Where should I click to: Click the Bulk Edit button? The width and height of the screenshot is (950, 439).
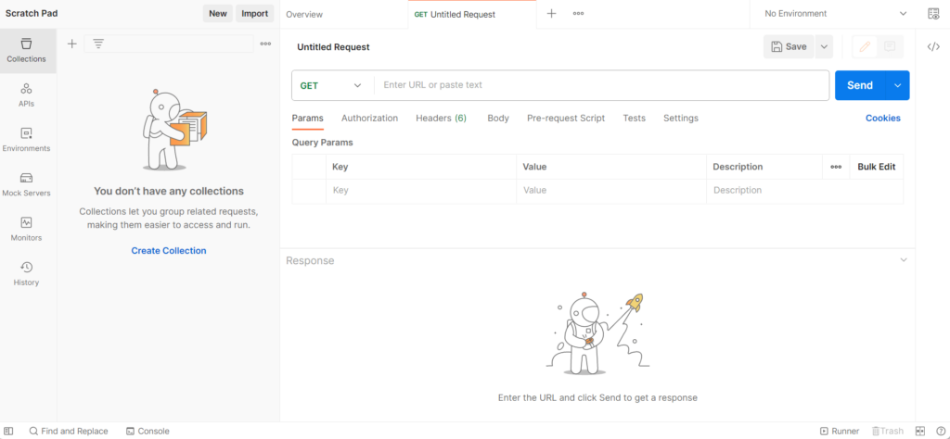[876, 167]
